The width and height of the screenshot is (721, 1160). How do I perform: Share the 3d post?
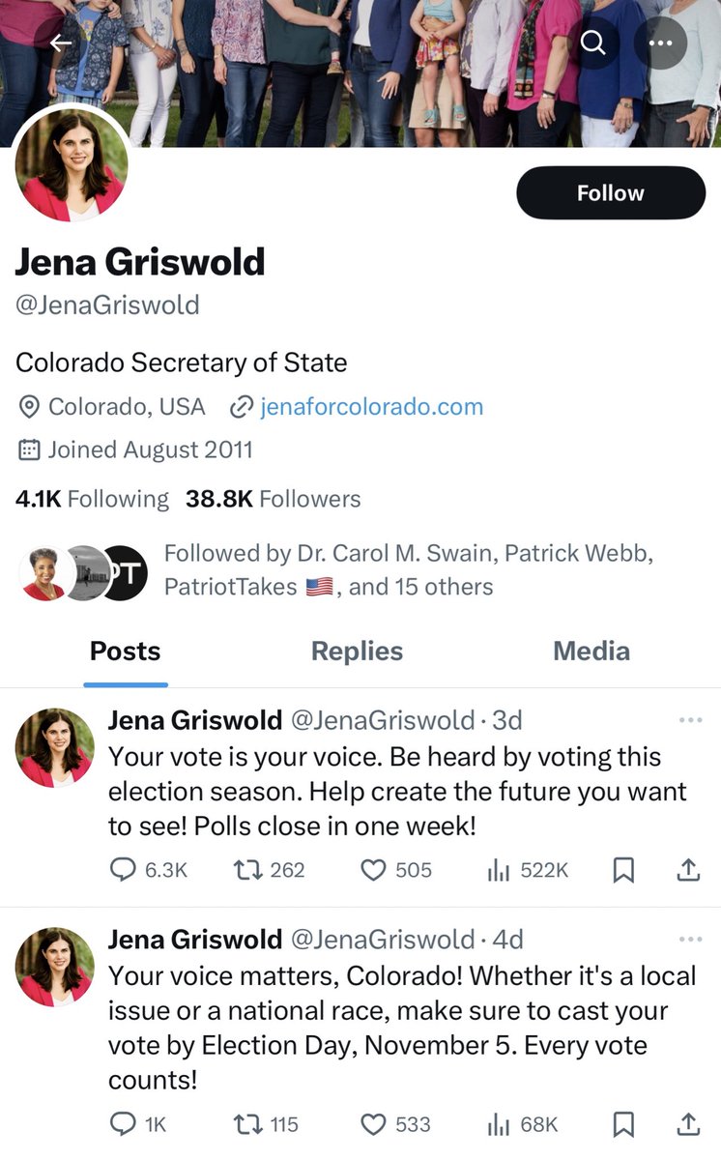(687, 870)
